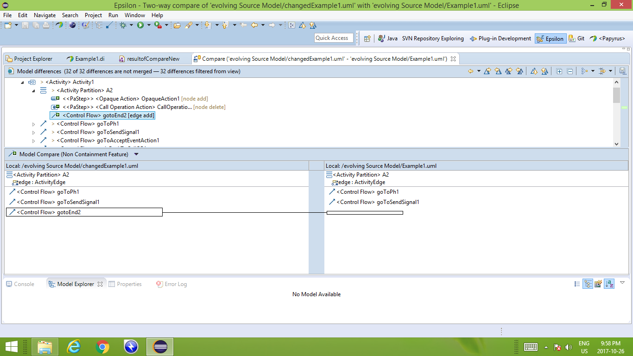Click the New wizard toolbar icon
This screenshot has width=633, height=356.
tap(8, 25)
